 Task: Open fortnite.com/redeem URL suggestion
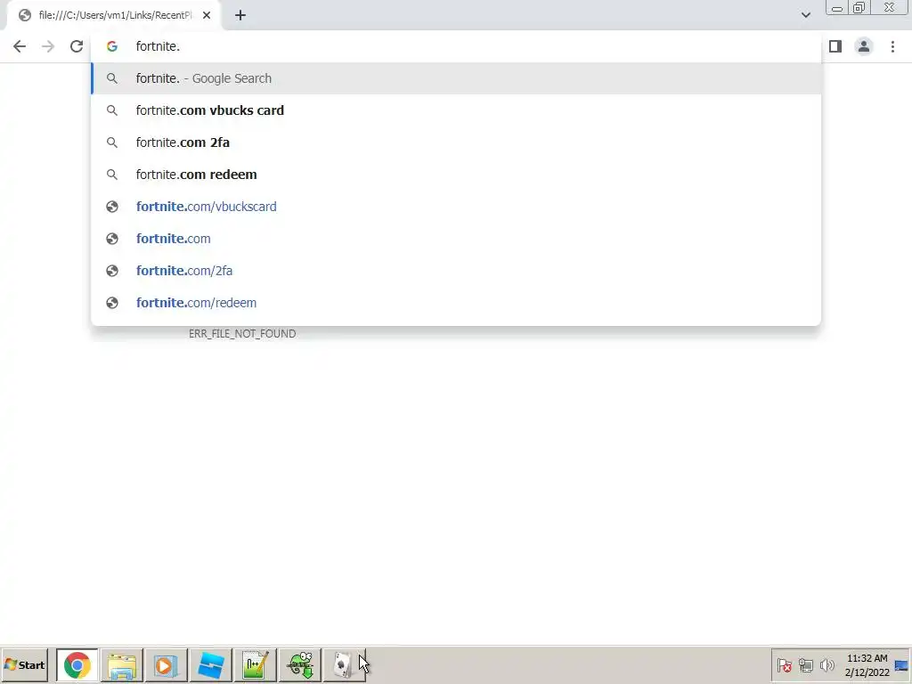456,303
